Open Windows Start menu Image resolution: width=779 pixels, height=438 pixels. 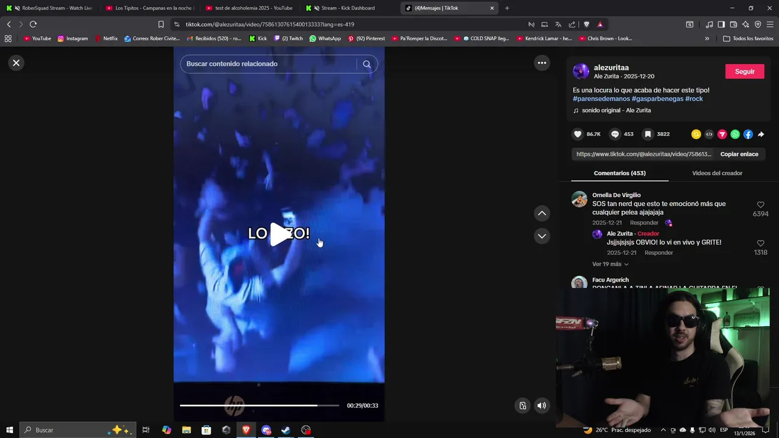[x=9, y=430]
